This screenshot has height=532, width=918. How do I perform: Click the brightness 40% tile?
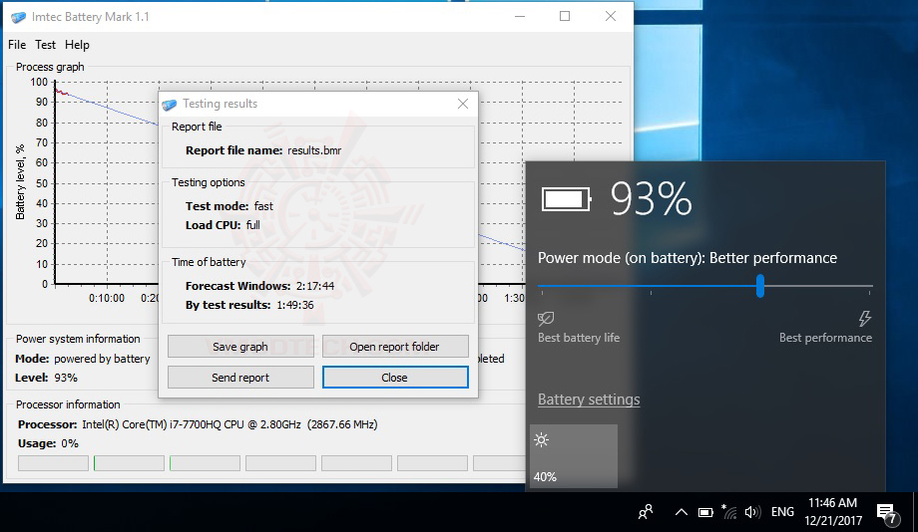coord(574,456)
